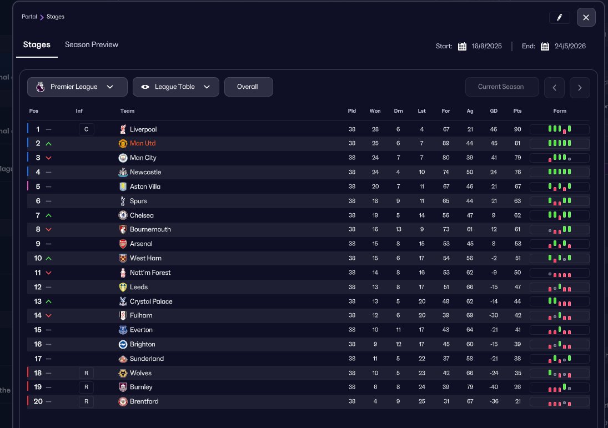The image size is (608, 428).
Task: Click the Liverpool champions 'C' info badge
Action: [x=86, y=129]
